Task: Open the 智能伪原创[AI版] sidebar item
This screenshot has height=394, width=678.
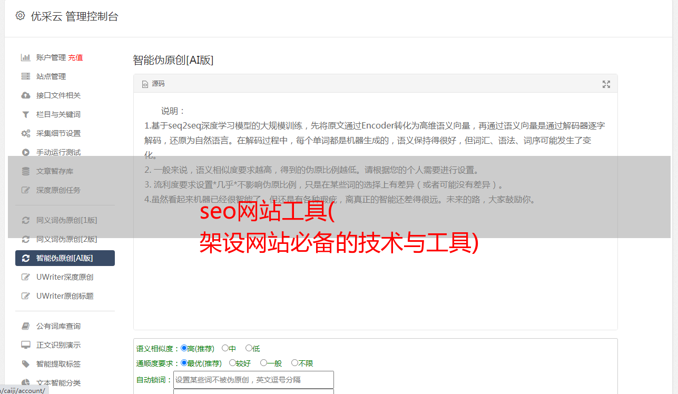Action: [65, 258]
